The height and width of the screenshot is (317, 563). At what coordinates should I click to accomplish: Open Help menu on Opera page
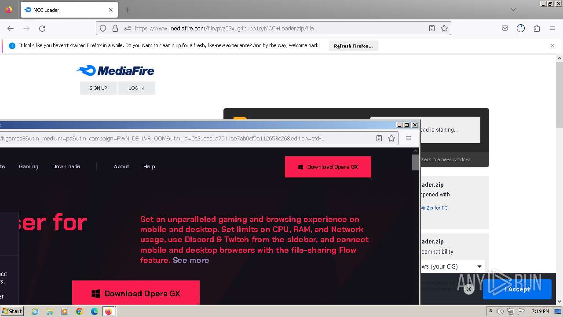coord(149,166)
